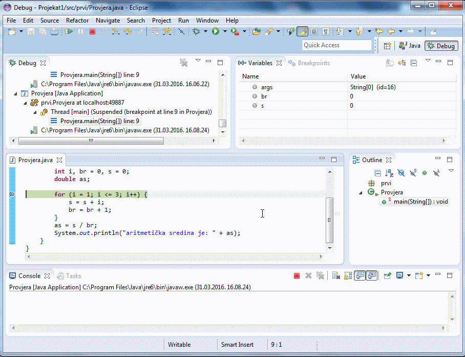The width and height of the screenshot is (465, 357).
Task: Click the Skip All Breakpoints icon
Action: [x=181, y=32]
